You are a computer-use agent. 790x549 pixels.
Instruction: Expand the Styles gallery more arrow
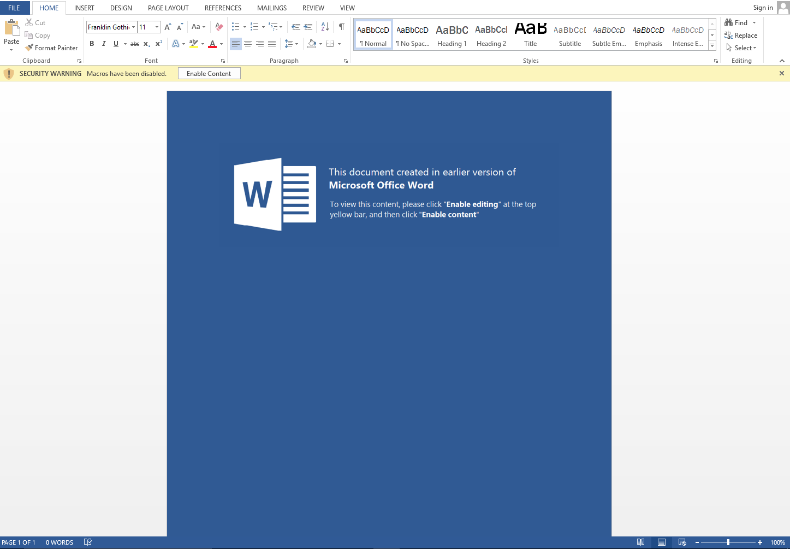pos(712,46)
